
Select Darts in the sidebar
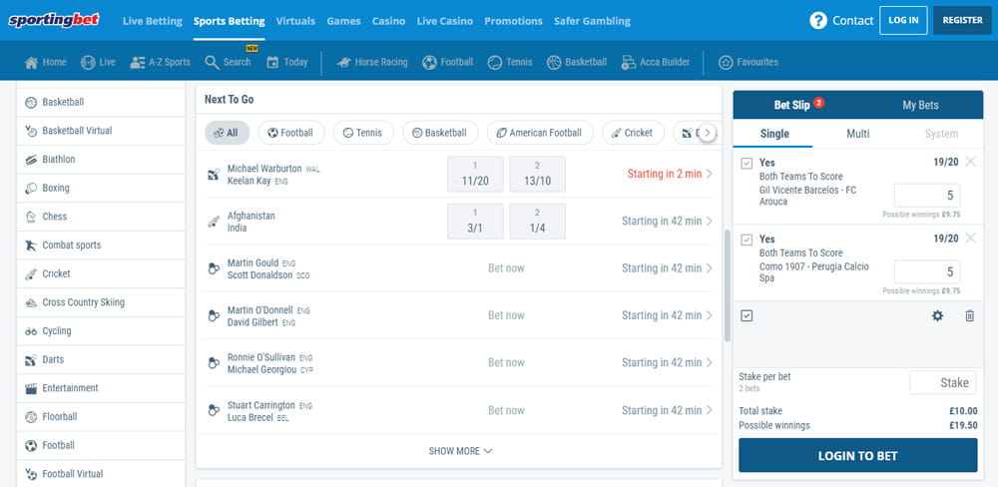pos(101,359)
